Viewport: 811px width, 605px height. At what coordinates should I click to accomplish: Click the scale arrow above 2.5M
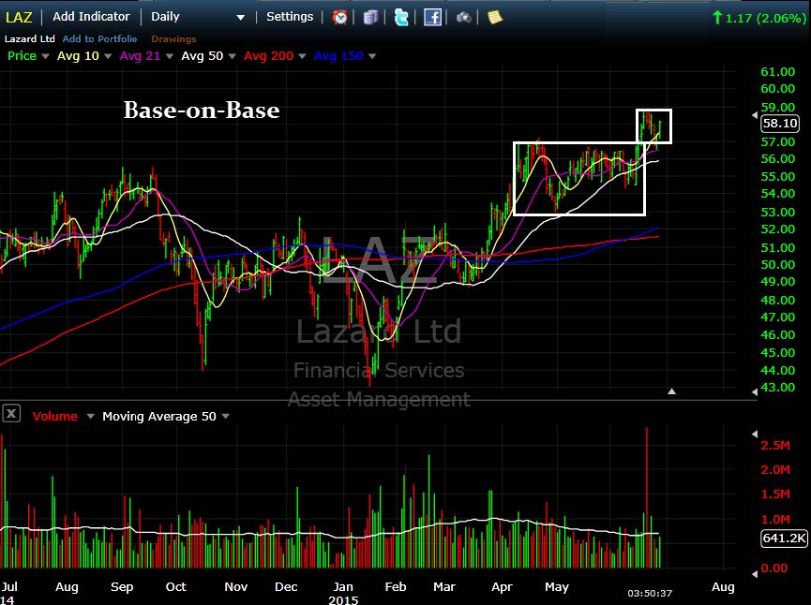755,434
